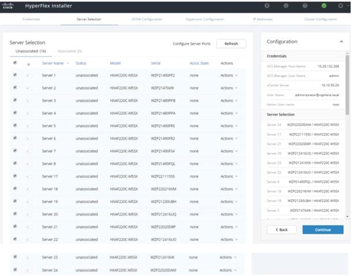Sort by the Model column header
Screen dimensions: 352x276
coord(115,63)
